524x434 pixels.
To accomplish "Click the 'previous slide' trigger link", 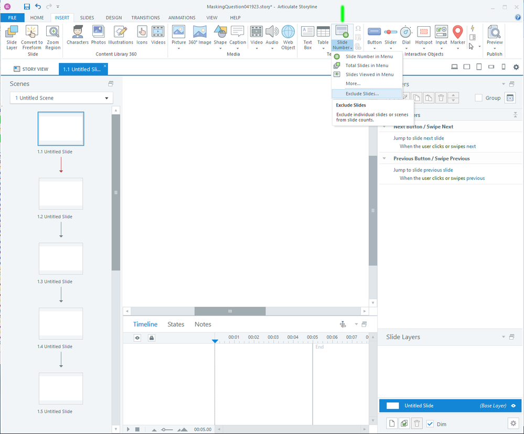I will [x=438, y=170].
